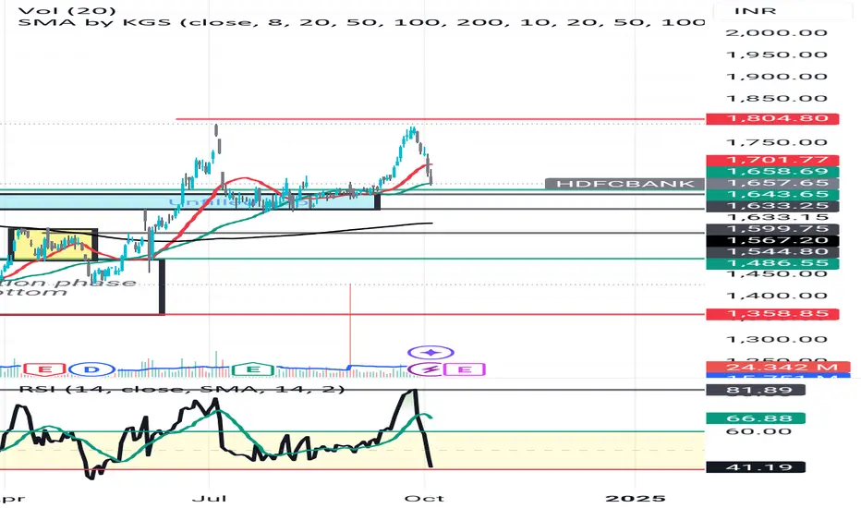The height and width of the screenshot is (508, 861).
Task: Click the 60.00 RSI scale value
Action: [x=758, y=431]
